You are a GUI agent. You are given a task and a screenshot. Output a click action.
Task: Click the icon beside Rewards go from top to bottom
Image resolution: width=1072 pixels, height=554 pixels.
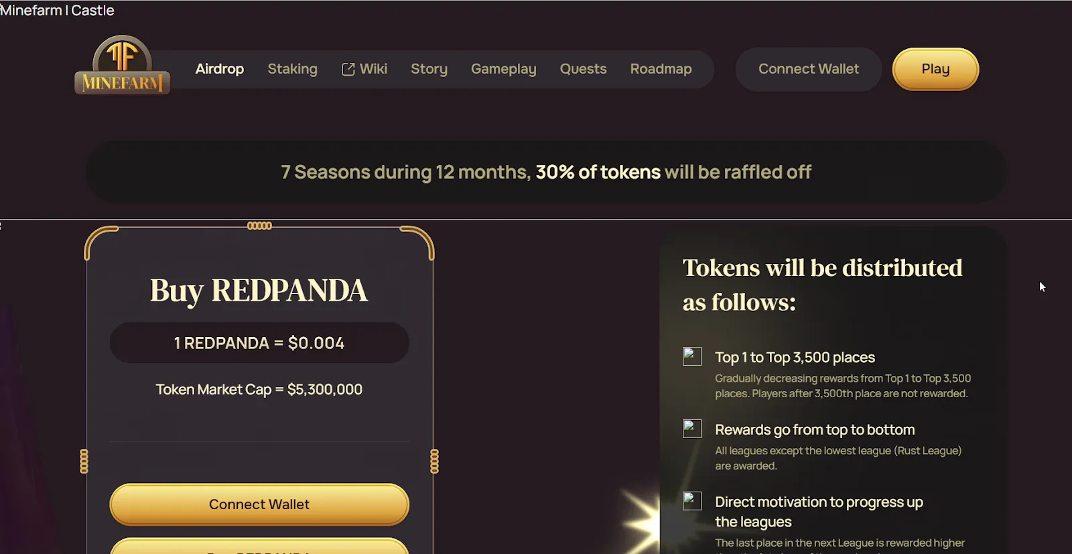click(x=692, y=429)
